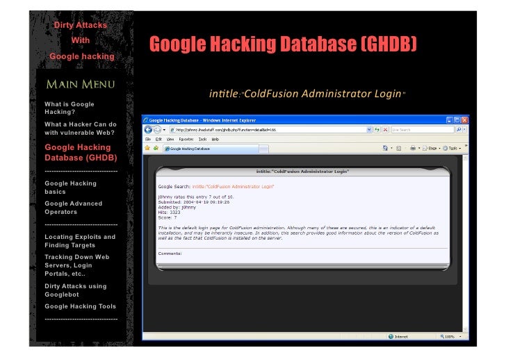Select the Google Hacking Database tab
506x357 pixels.
[x=211, y=149]
